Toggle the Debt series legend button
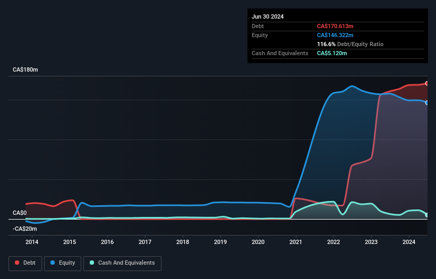Screen dimensions: 436x279 25,263
